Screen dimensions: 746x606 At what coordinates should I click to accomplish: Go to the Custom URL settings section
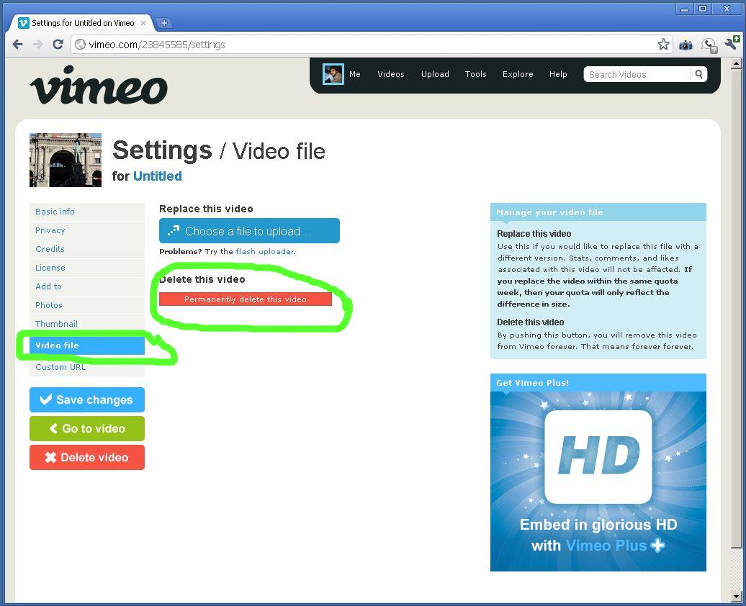(x=60, y=367)
